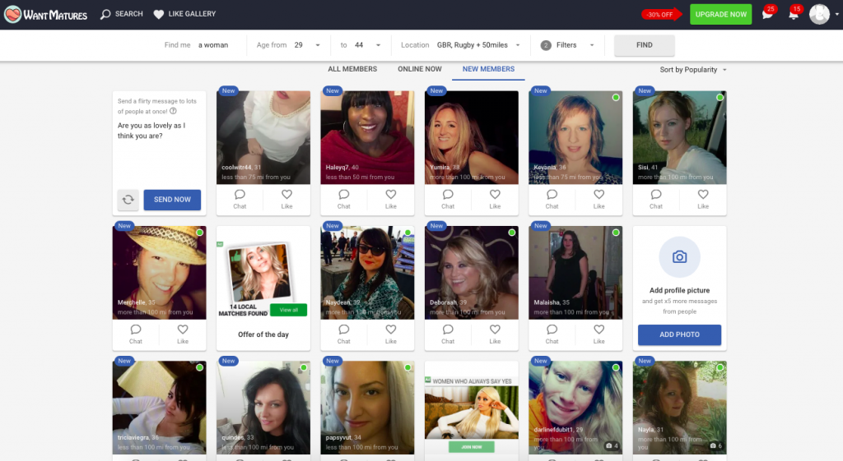The height and width of the screenshot is (461, 843).
Task: Open the profile avatar menu
Action: [820, 15]
